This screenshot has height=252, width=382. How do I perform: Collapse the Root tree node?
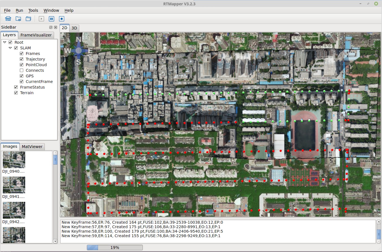(5, 42)
